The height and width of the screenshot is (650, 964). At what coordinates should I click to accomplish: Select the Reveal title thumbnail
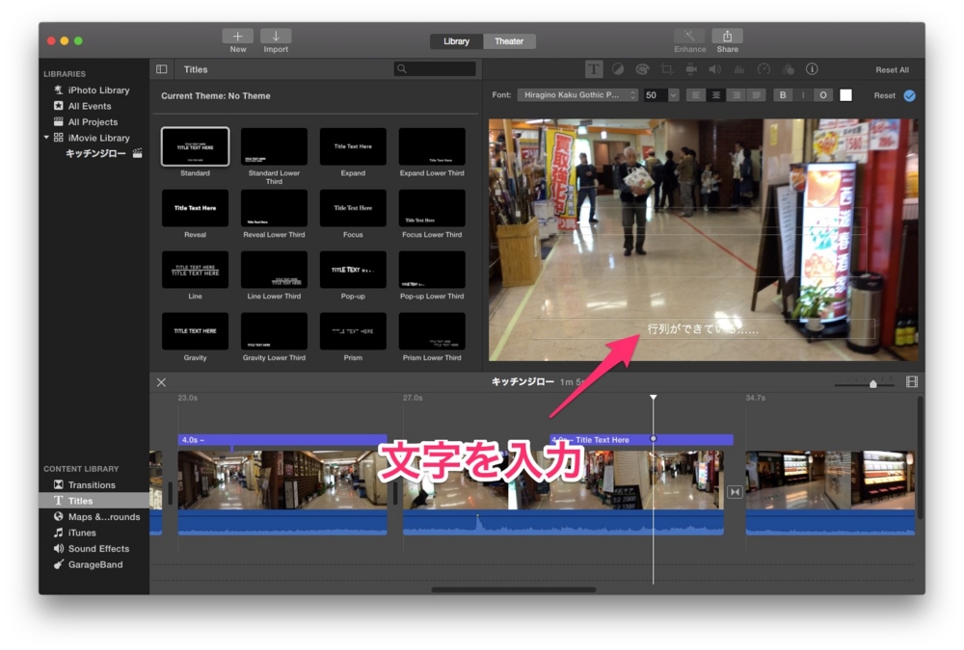195,208
